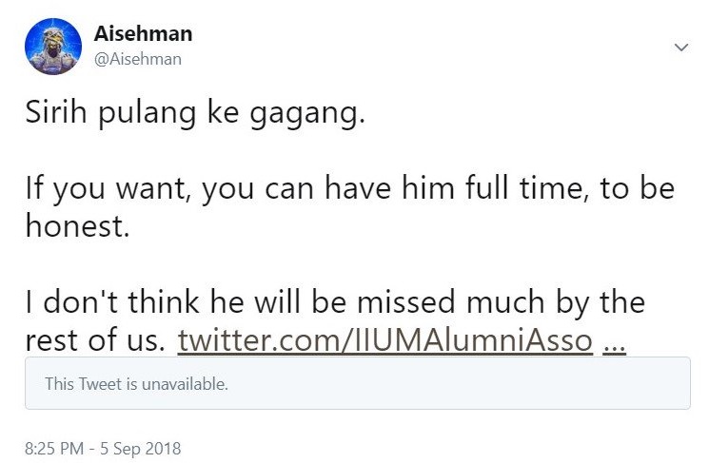Open the 8:25 PM - 5 Sep 2018 timestamp
This screenshot has height=463, width=709.
tap(103, 447)
